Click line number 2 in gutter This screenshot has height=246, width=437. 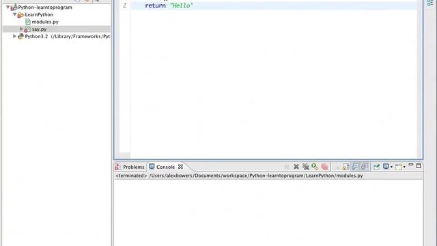(124, 5)
